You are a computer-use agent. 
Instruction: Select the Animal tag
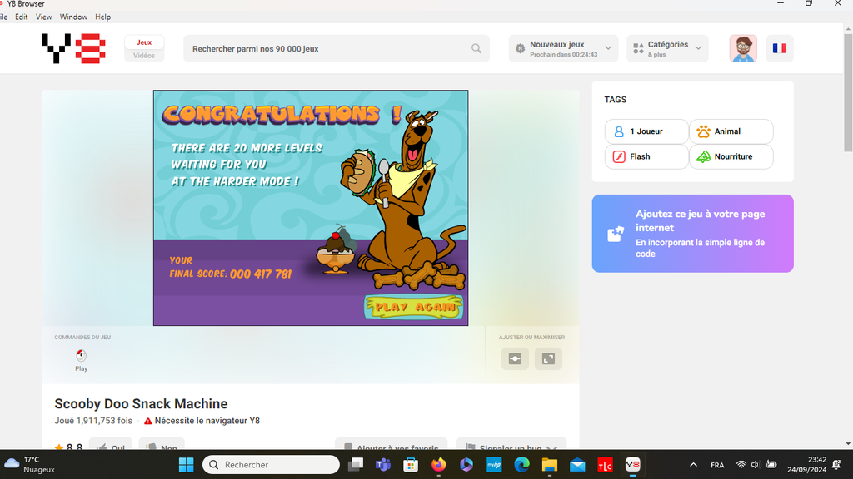click(x=731, y=131)
